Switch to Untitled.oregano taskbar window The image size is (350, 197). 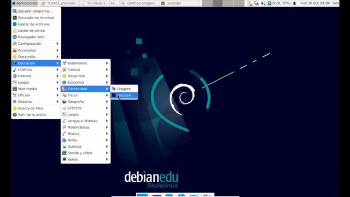tap(140, 3)
